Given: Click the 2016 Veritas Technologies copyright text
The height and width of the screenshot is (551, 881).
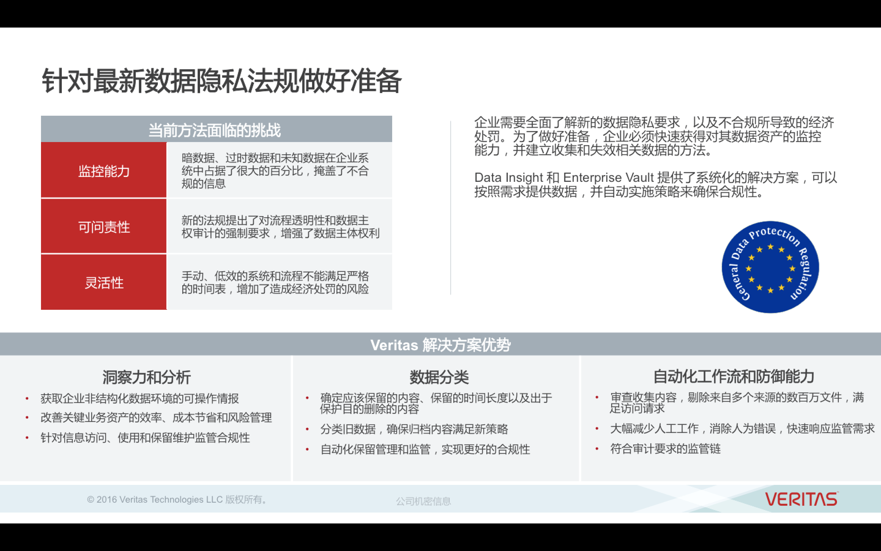Looking at the screenshot, I should (177, 499).
